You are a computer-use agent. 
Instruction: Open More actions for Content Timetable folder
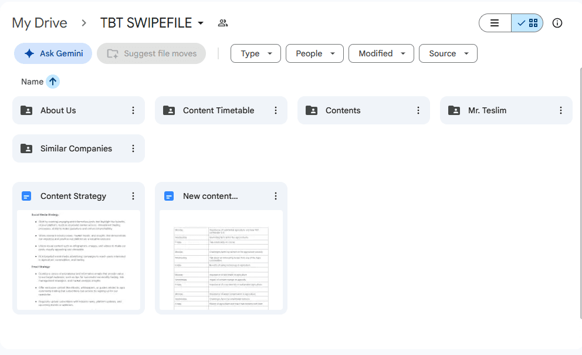pyautogui.click(x=276, y=110)
